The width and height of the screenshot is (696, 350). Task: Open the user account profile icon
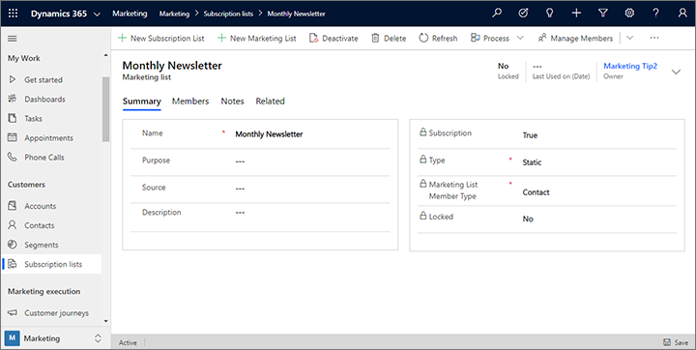coord(682,14)
